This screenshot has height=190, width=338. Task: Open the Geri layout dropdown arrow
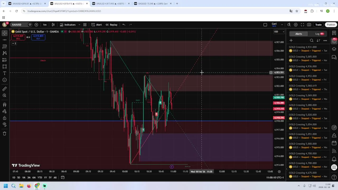pos(282,25)
